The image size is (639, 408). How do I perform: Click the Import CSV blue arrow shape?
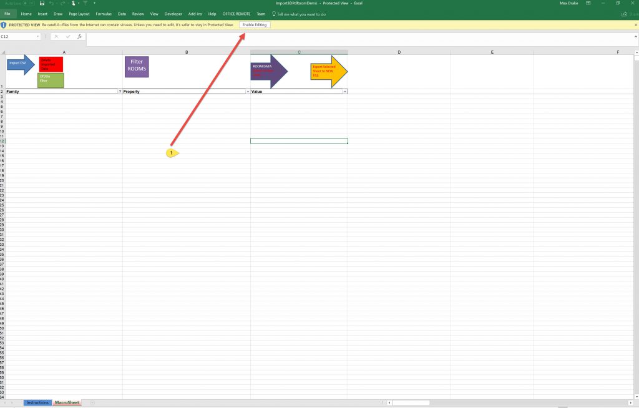(20, 64)
